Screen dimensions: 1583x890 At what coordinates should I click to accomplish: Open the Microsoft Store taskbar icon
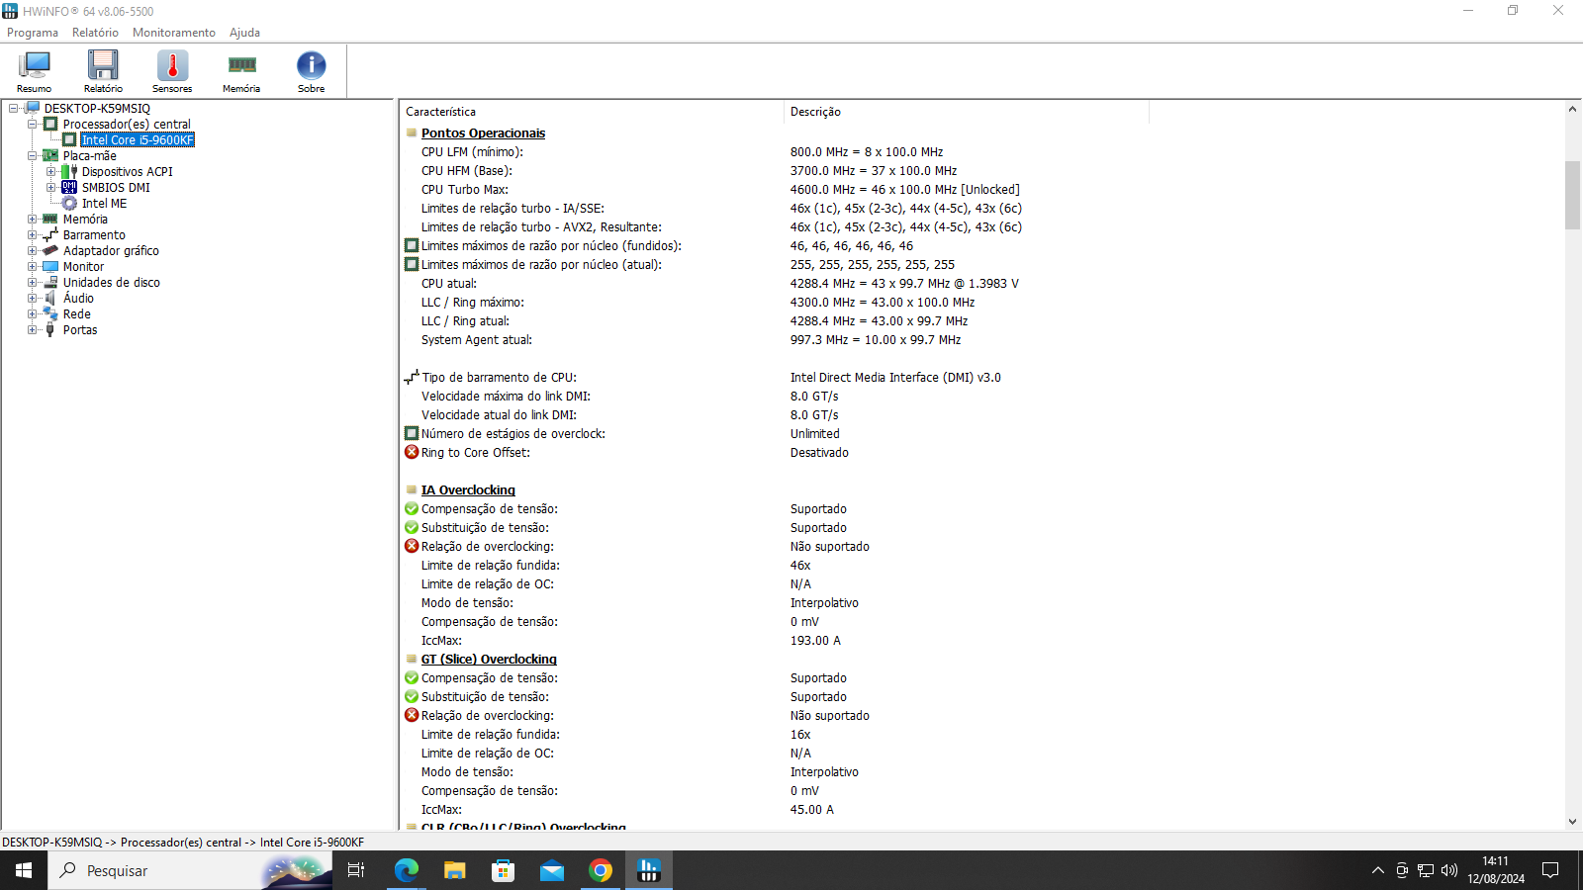pyautogui.click(x=504, y=870)
